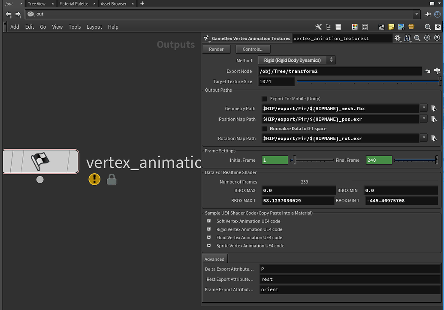Click the Target Texture Size slider
Screen dimensions: 444x310
(x=369, y=81)
